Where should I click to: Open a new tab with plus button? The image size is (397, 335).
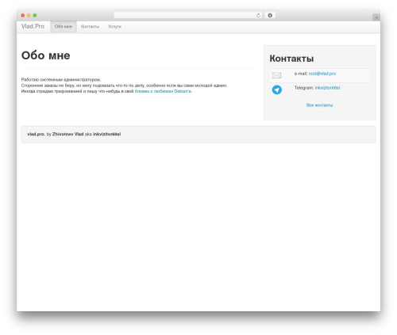(376, 17)
